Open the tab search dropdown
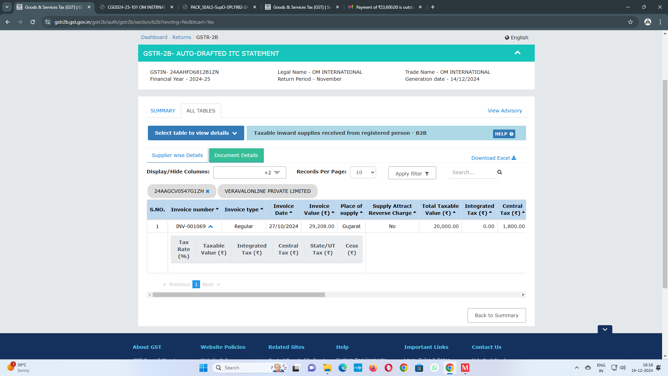 point(7,7)
